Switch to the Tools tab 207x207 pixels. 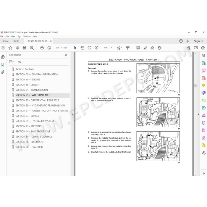pos(16,41)
